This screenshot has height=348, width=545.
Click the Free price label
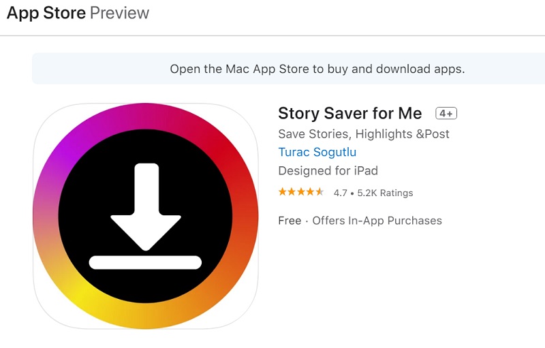[290, 221]
